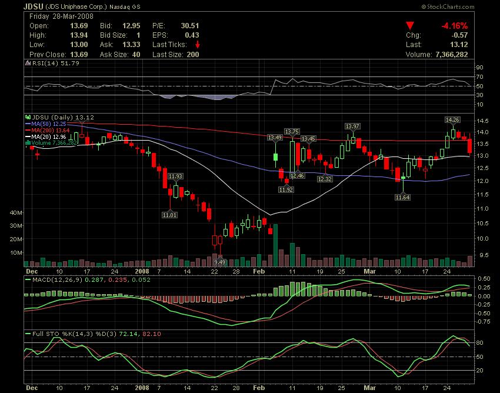
Task: Click the red Last Ticks down arrow
Action: 198,44
